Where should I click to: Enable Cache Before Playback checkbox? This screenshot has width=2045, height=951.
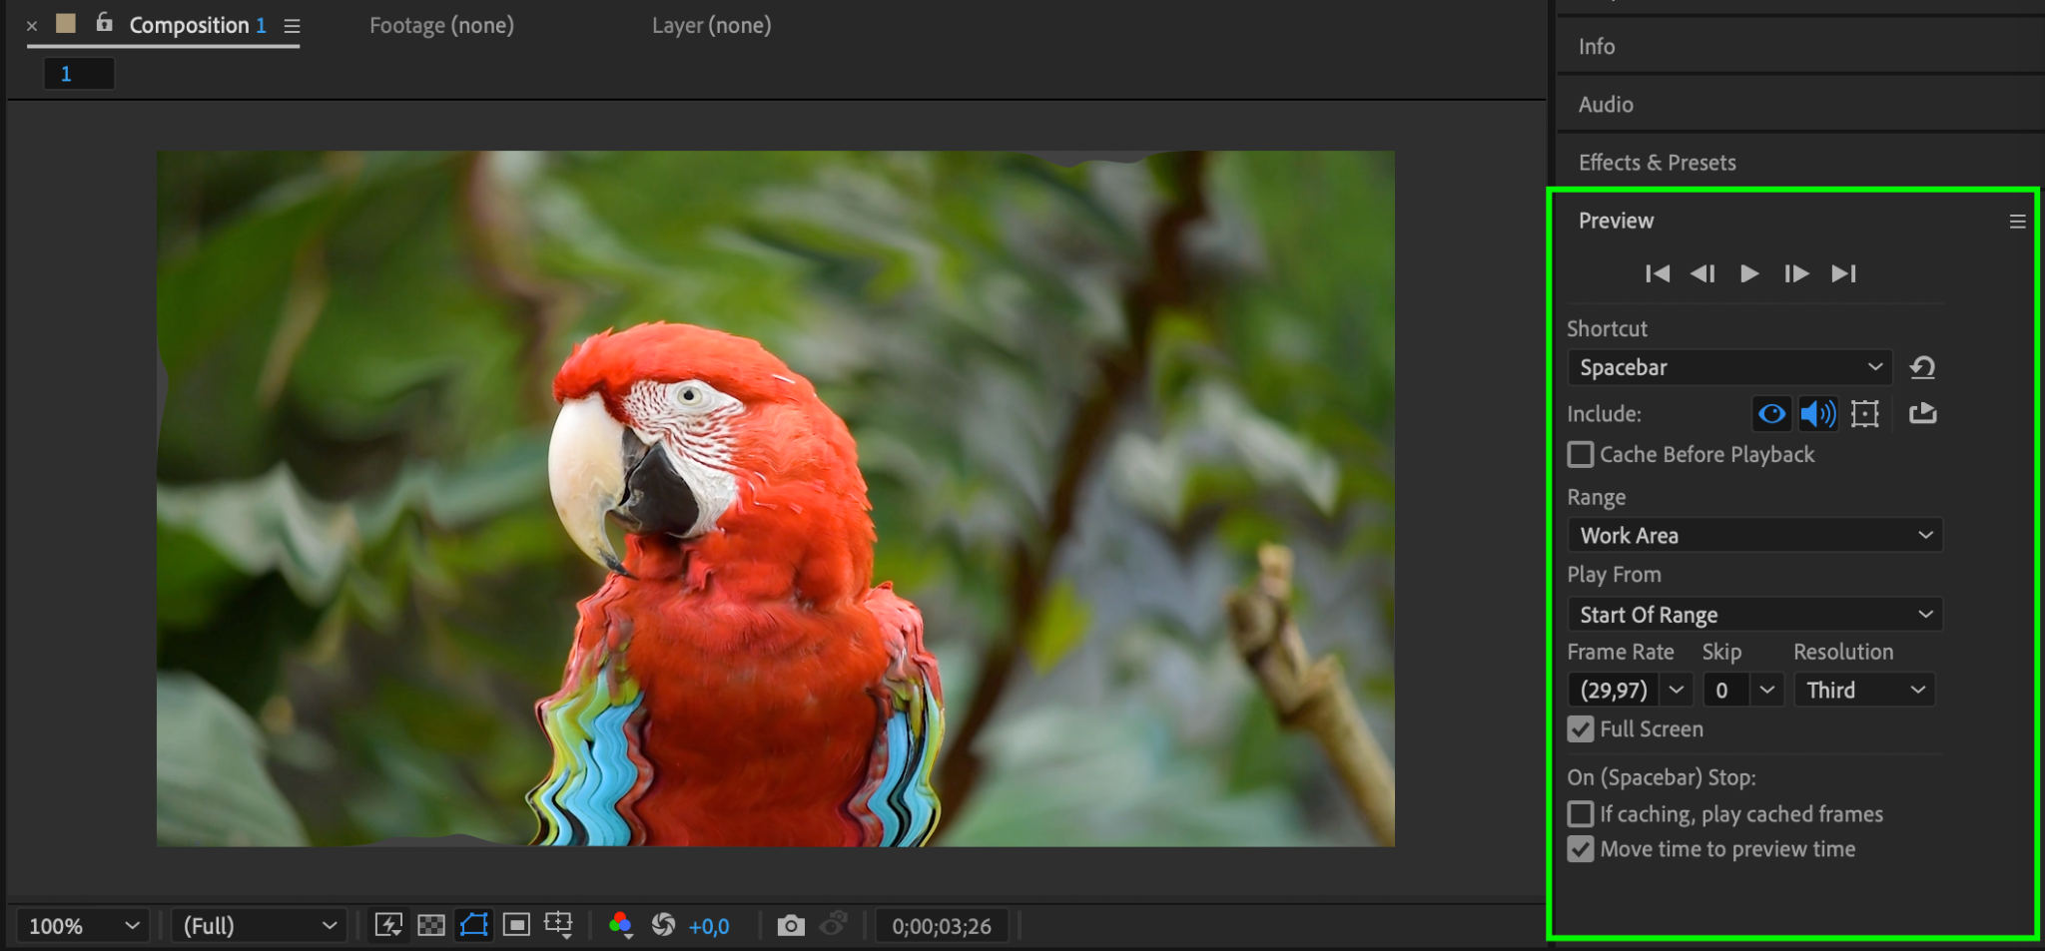(x=1581, y=455)
